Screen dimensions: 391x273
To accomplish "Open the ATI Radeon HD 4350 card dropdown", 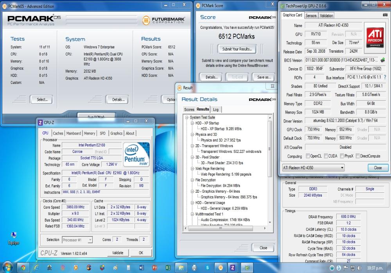I will (x=313, y=168).
